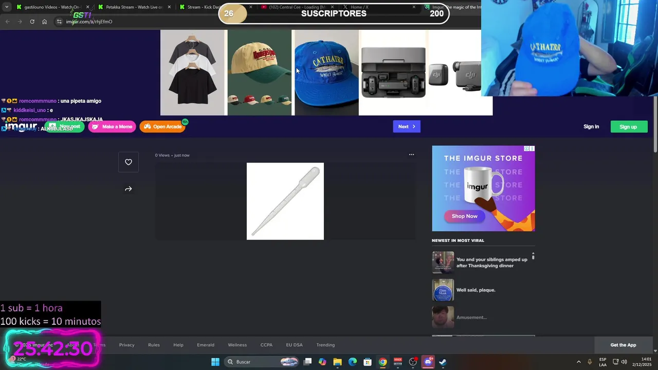Click the microphone tray icon
This screenshot has width=658, height=370.
(x=590, y=362)
